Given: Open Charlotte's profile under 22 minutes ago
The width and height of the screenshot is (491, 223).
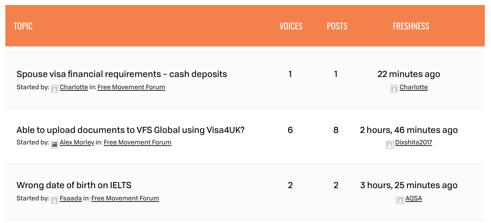Looking at the screenshot, I should [414, 87].
